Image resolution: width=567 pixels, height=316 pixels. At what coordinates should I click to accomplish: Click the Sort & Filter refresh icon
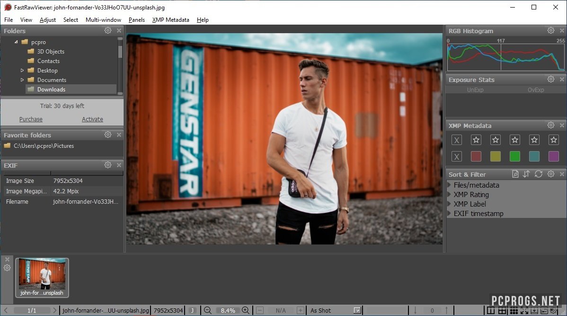(539, 174)
